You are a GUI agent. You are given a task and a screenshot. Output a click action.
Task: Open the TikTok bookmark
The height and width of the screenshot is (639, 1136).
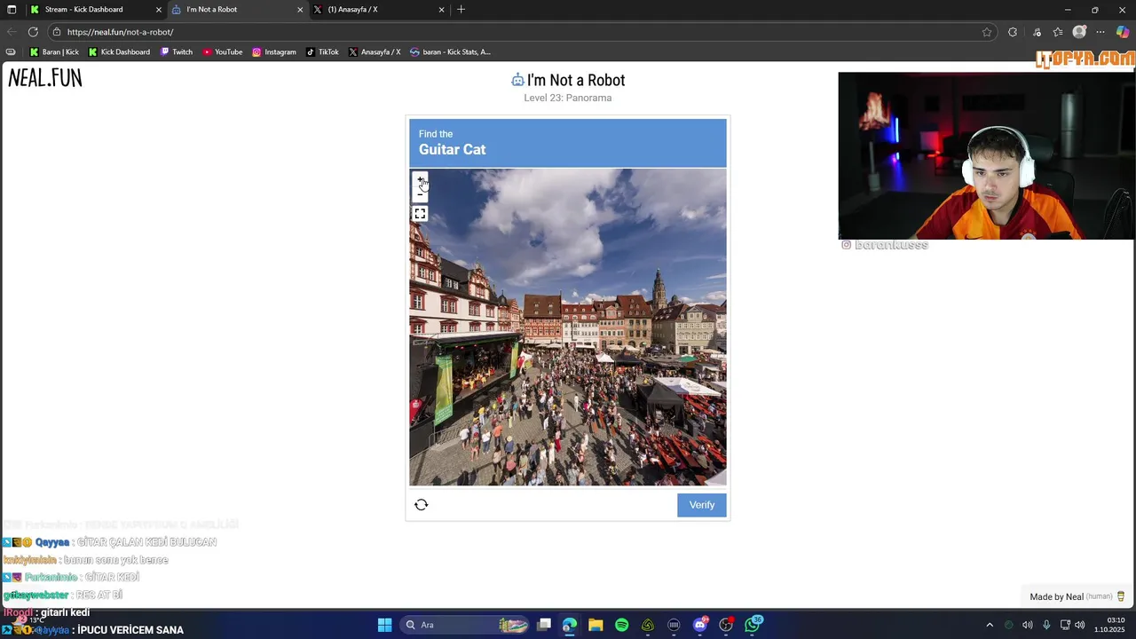click(323, 52)
